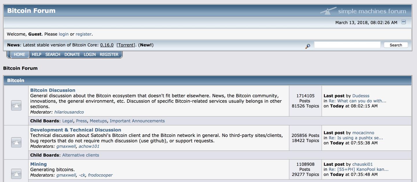Click the login link in welcome message
The width and height of the screenshot is (417, 182).
[64, 34]
